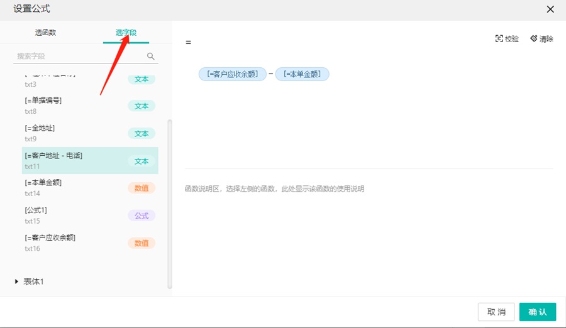The height and width of the screenshot is (328, 566).
Task: Select the [=客户地址 - 电话] field
Action: click(x=90, y=161)
